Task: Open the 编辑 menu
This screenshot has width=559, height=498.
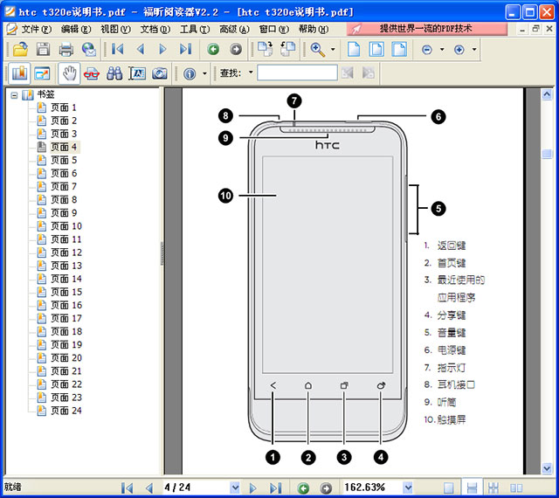Action: (x=76, y=29)
